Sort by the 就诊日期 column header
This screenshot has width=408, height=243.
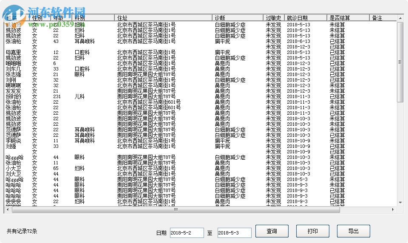[306, 18]
